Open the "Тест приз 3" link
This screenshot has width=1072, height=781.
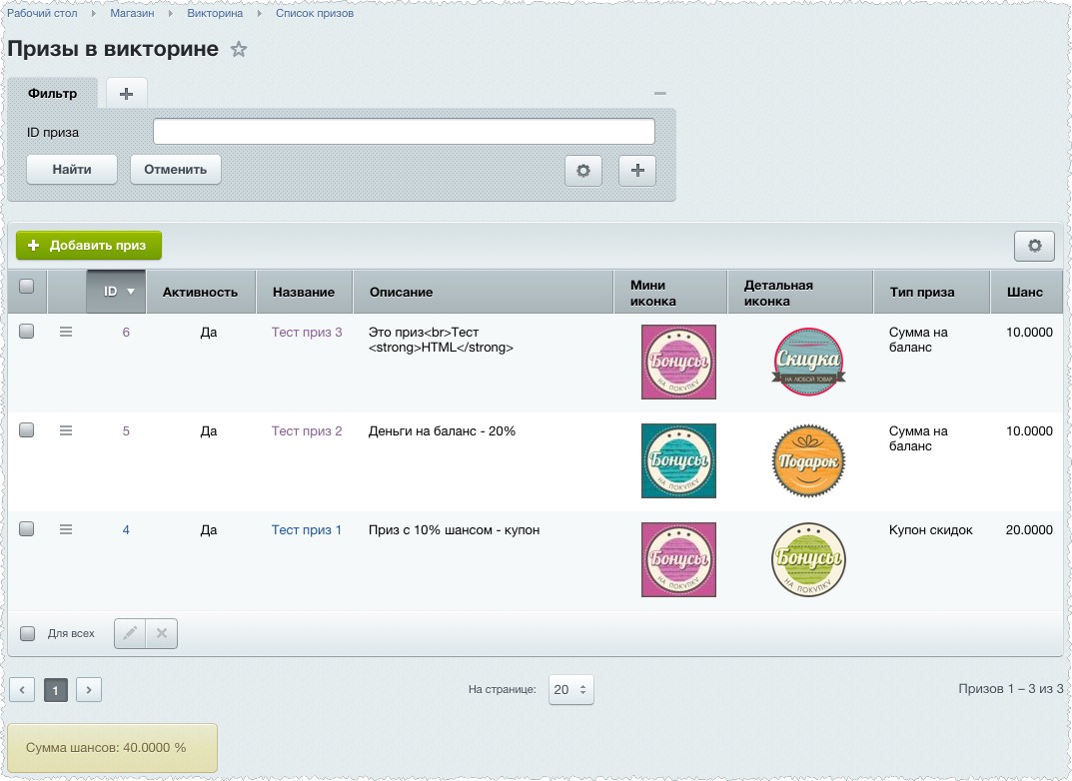point(307,333)
